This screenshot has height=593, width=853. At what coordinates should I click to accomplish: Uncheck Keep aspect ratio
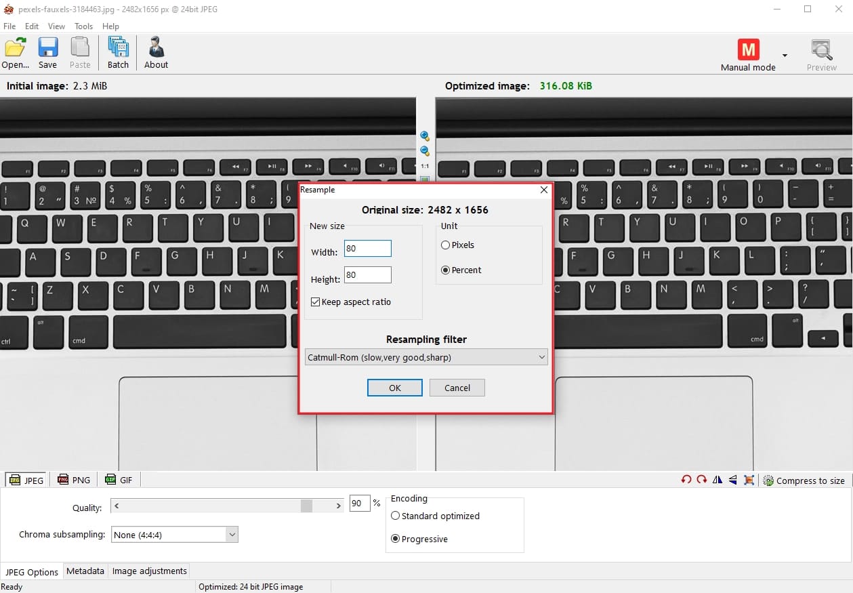pyautogui.click(x=315, y=302)
